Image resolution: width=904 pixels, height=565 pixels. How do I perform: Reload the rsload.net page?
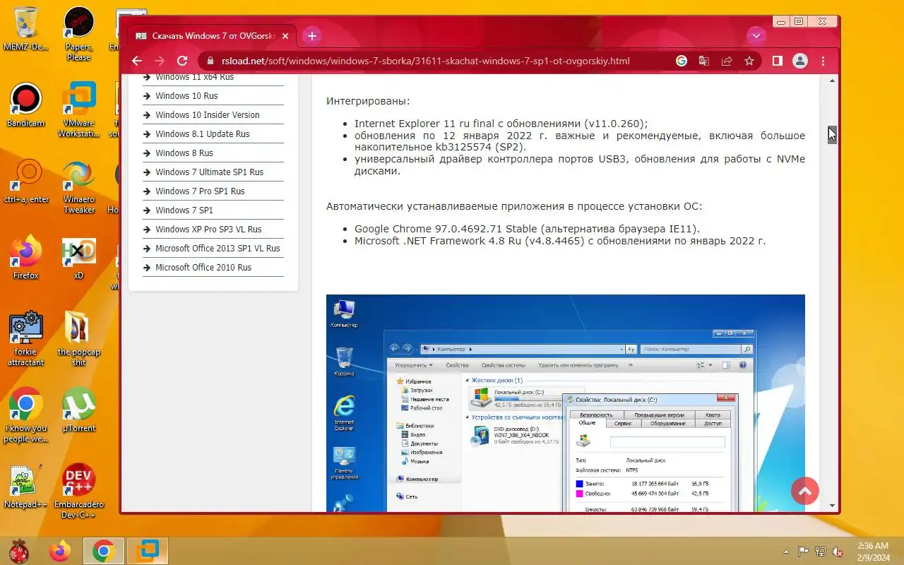(182, 61)
